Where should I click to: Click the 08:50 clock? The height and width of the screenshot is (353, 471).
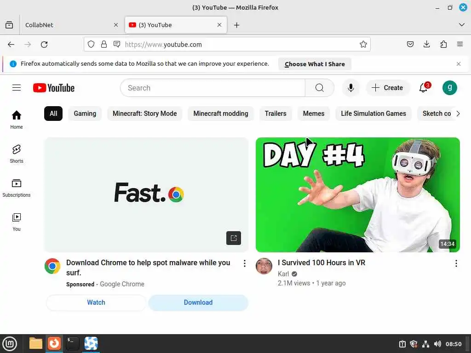pyautogui.click(x=453, y=344)
